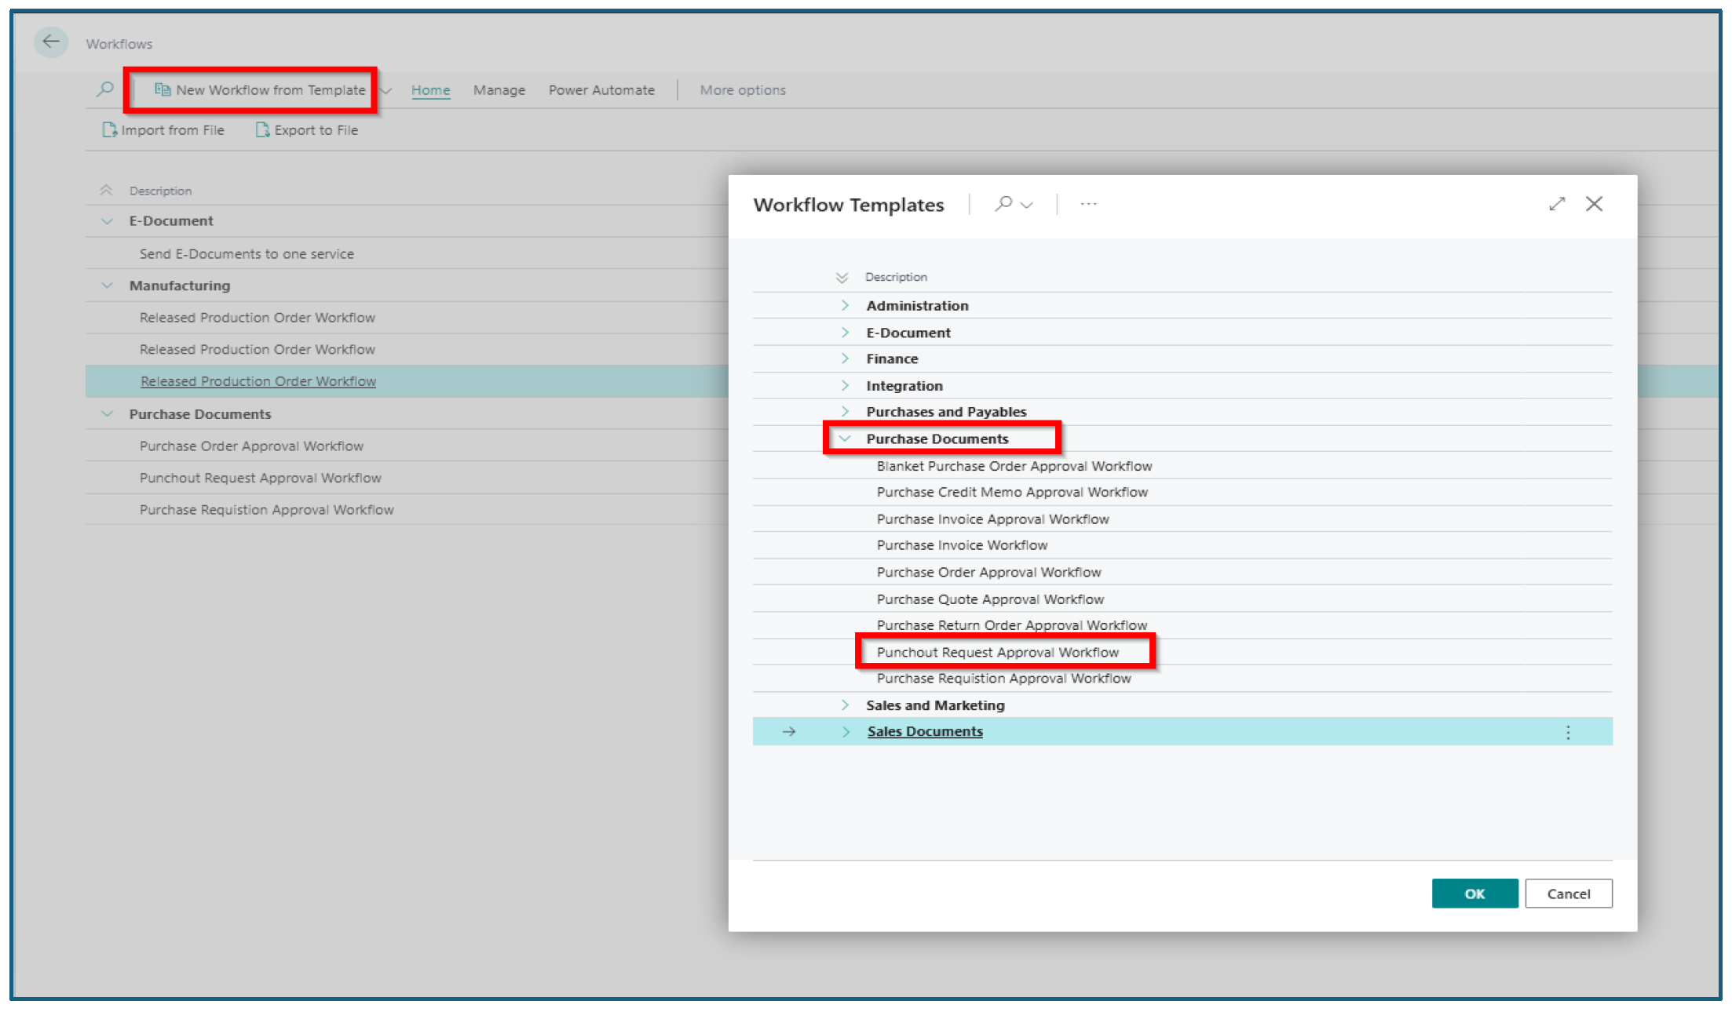Image resolution: width=1732 pixels, height=1012 pixels.
Task: Go back using the Workflows back arrow
Action: 51,42
